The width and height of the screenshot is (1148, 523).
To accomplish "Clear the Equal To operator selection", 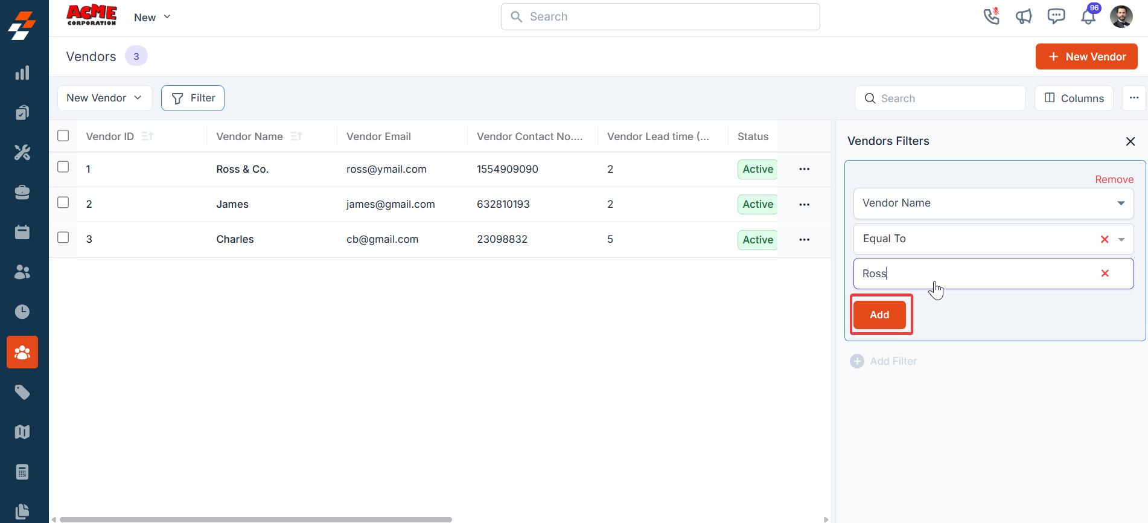I will click(x=1105, y=239).
